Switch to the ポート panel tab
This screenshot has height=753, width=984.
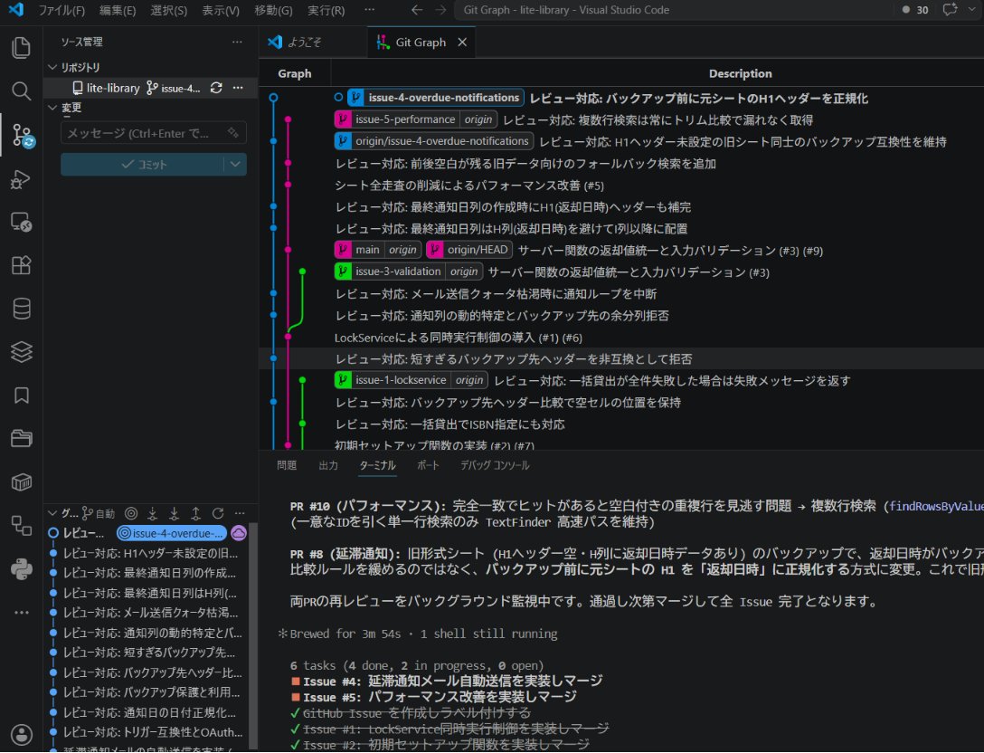pos(428,465)
